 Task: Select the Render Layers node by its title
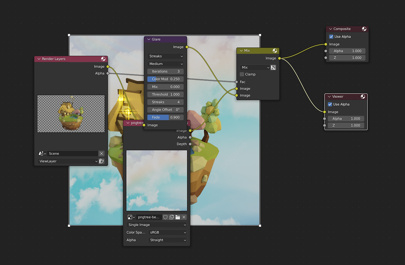point(54,59)
